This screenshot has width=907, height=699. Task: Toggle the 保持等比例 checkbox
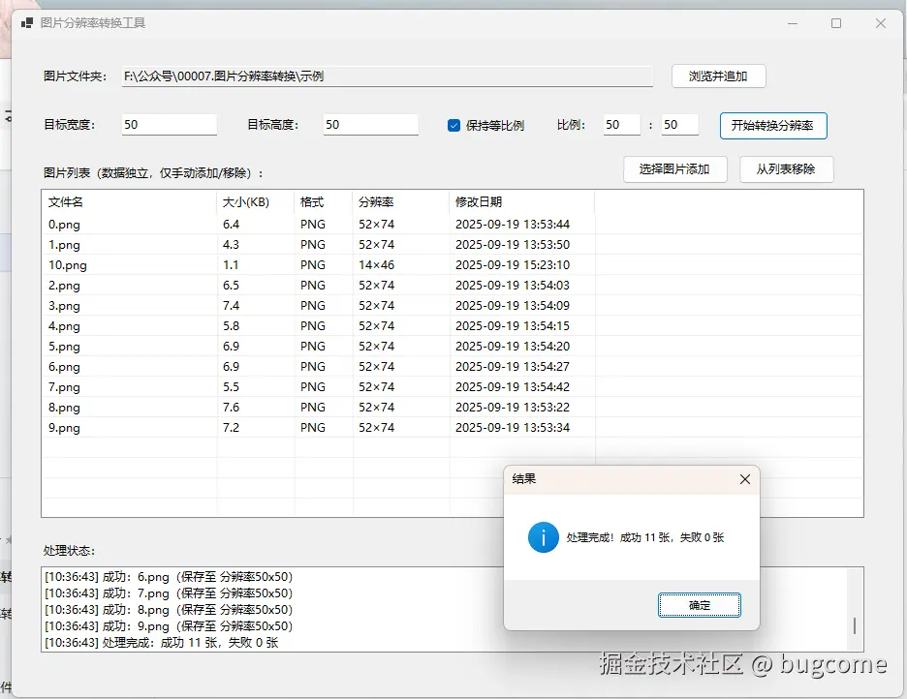pyautogui.click(x=454, y=125)
